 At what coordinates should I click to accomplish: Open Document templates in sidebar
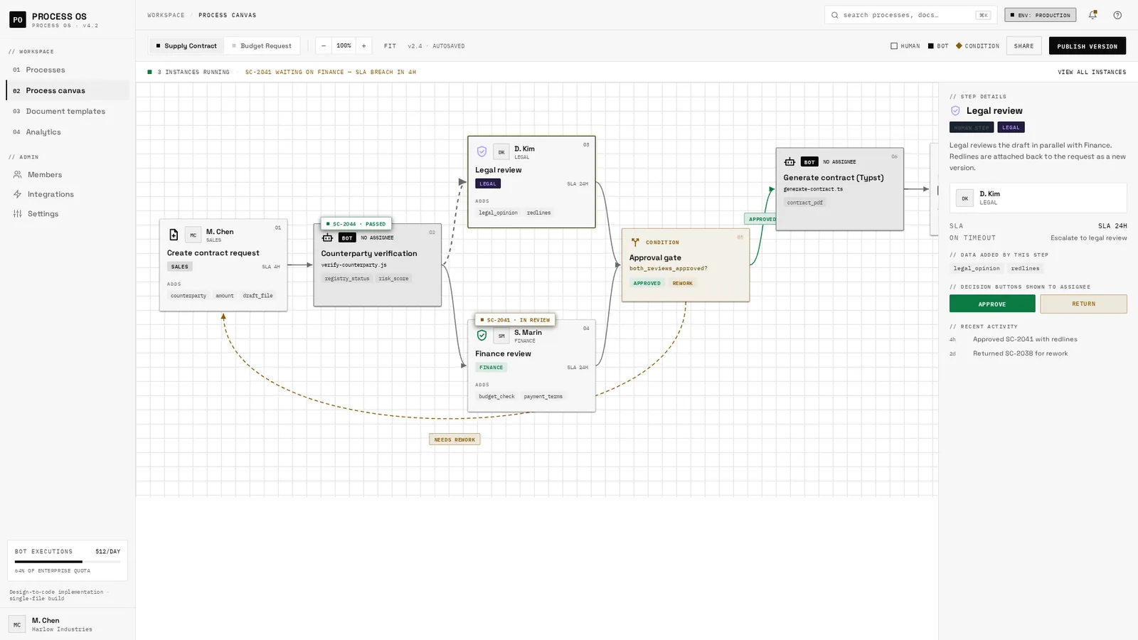click(x=68, y=111)
